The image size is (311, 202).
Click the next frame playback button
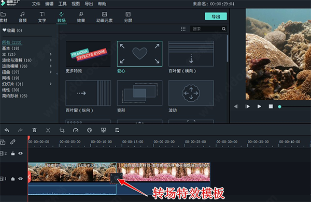point(248,106)
